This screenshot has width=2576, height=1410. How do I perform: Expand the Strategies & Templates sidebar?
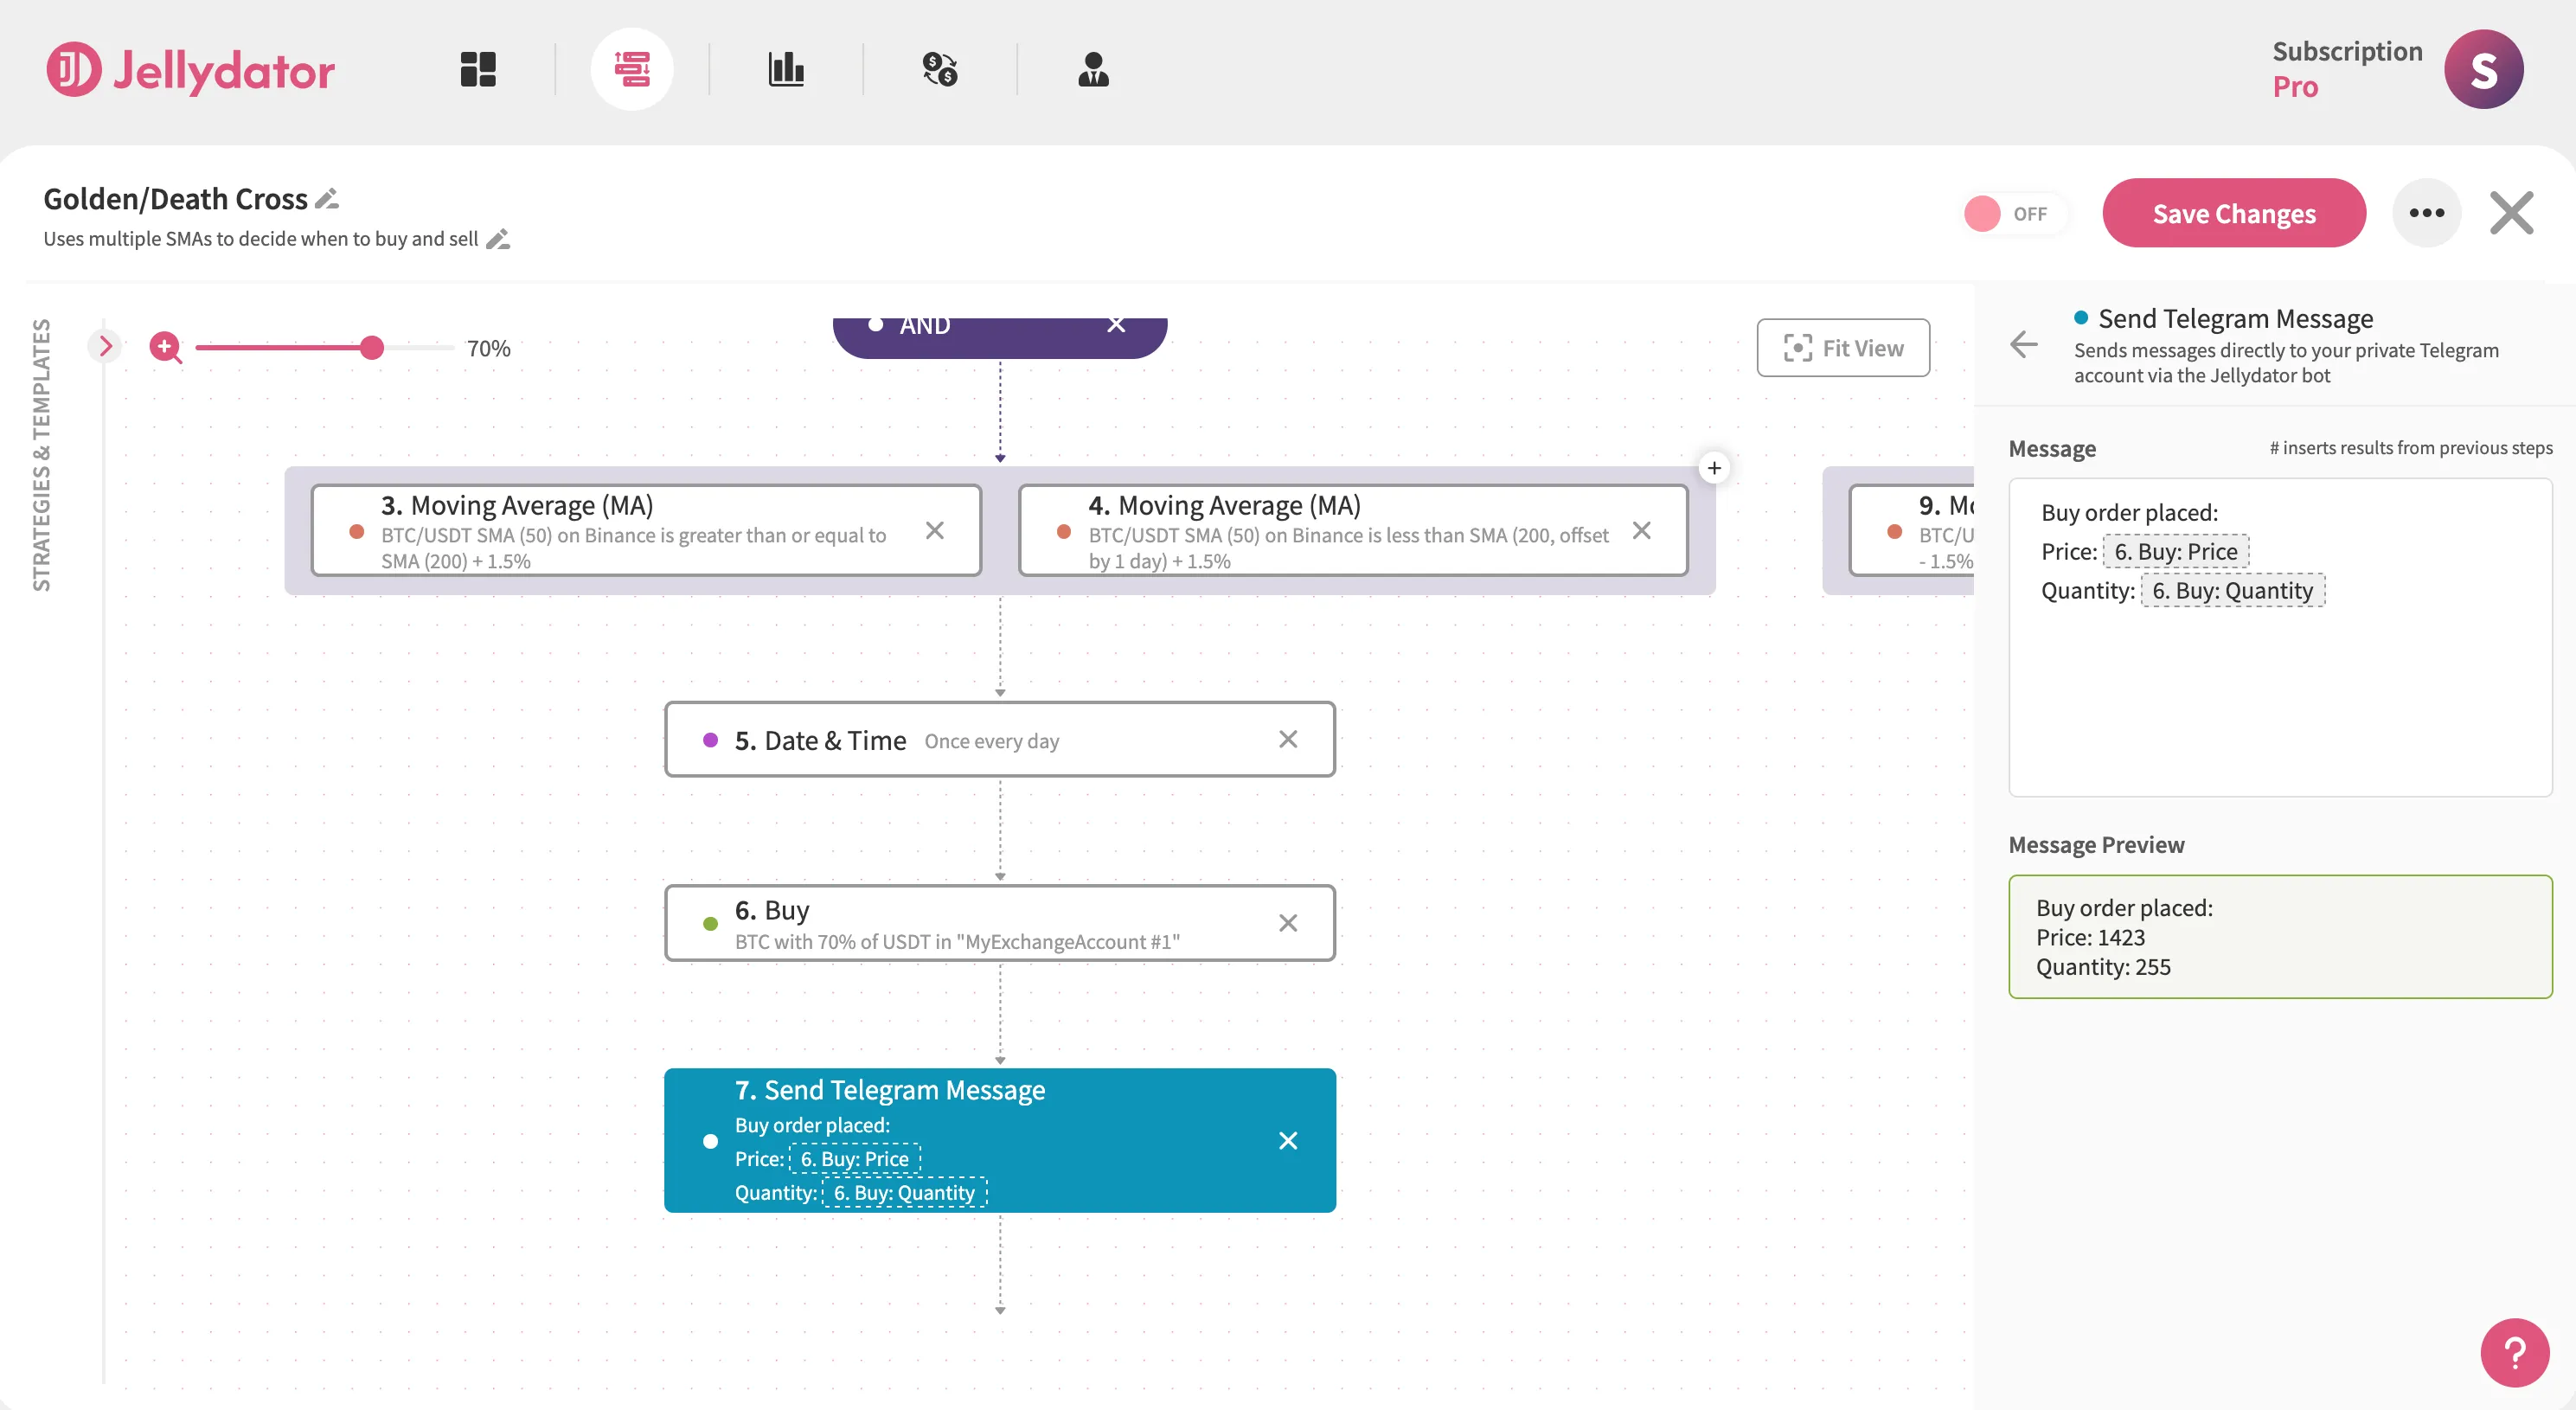pos(104,346)
